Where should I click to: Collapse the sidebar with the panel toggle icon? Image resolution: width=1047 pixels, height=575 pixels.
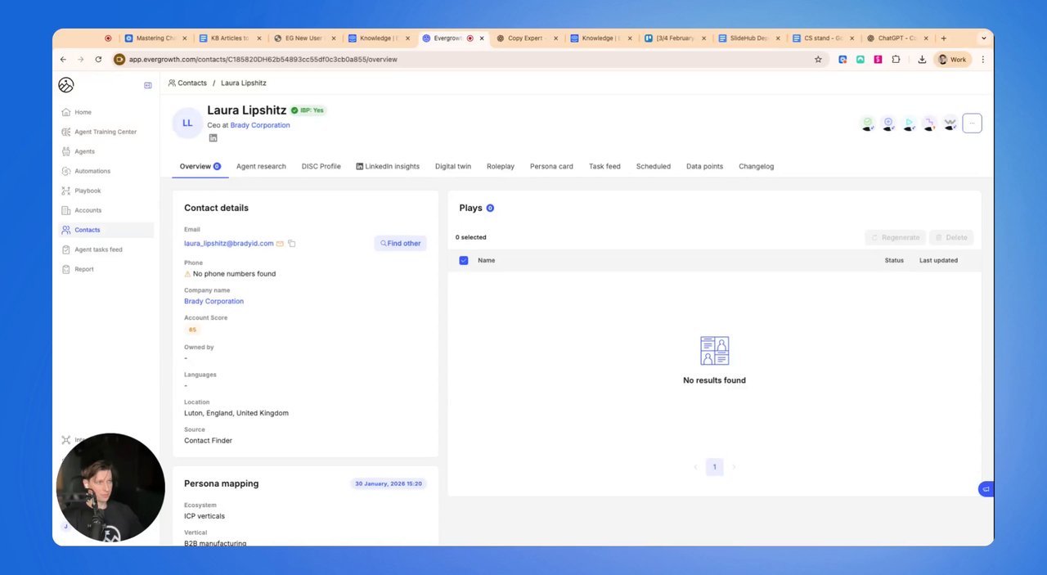point(148,85)
